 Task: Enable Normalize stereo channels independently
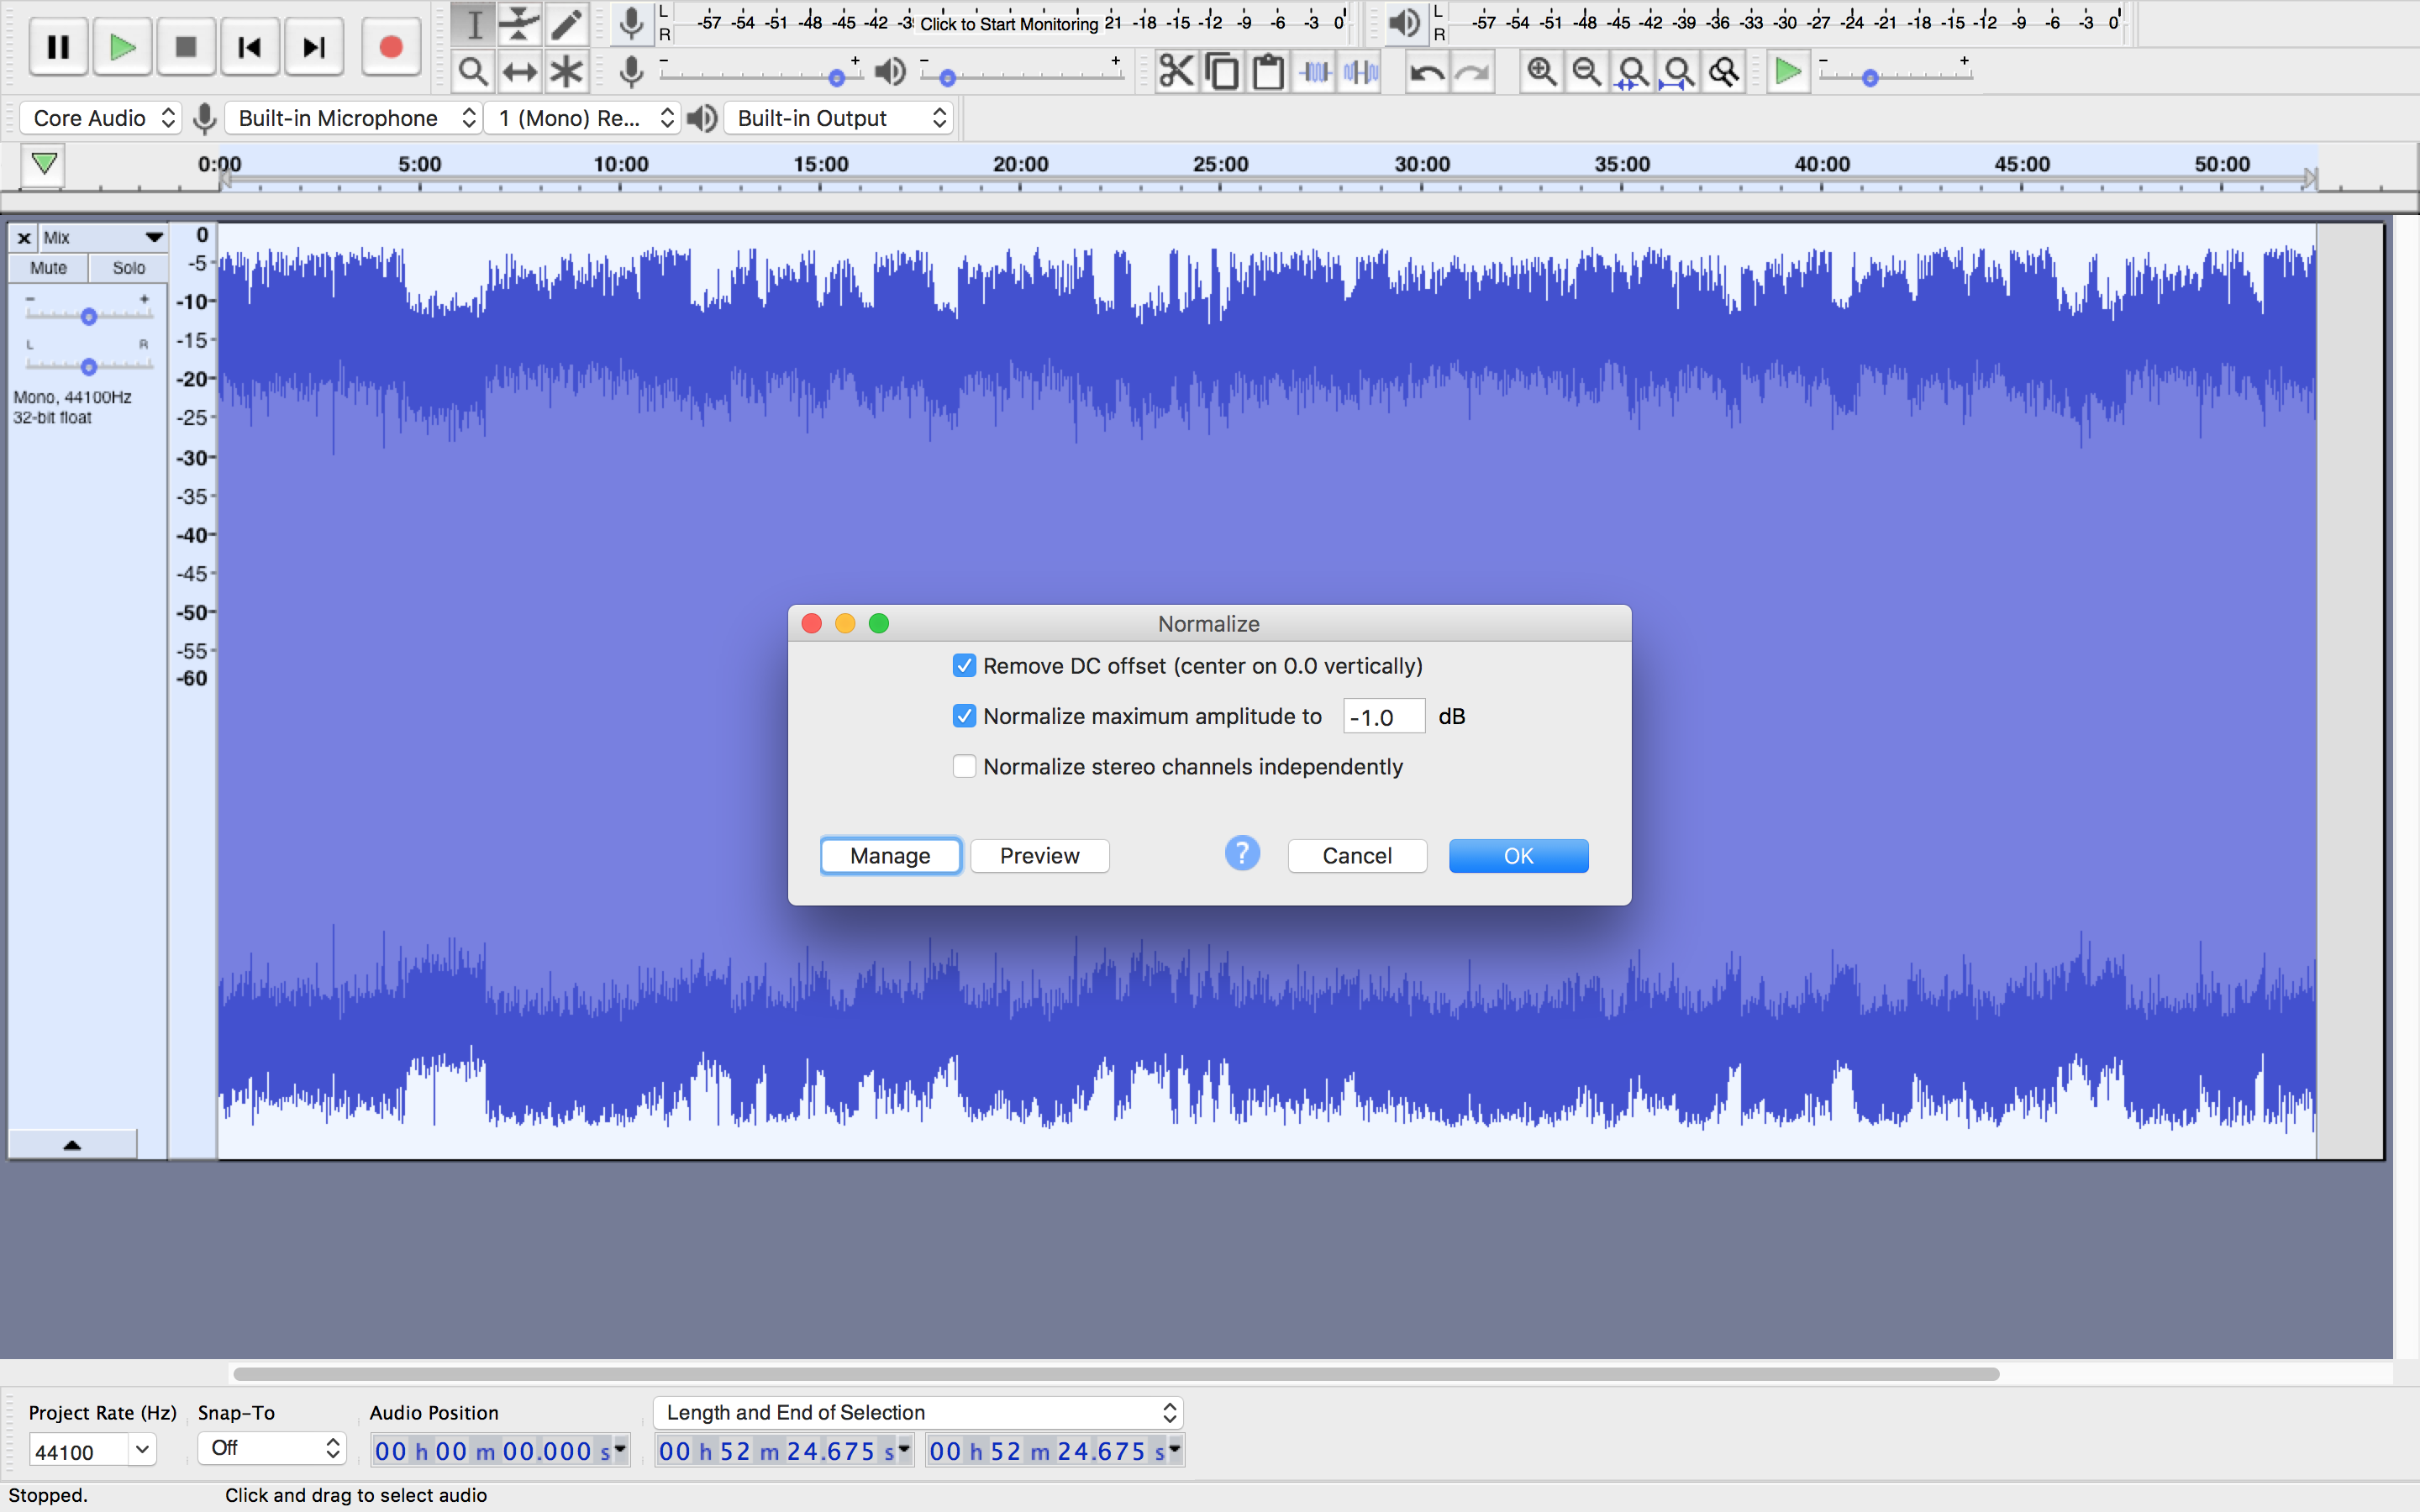(x=964, y=766)
